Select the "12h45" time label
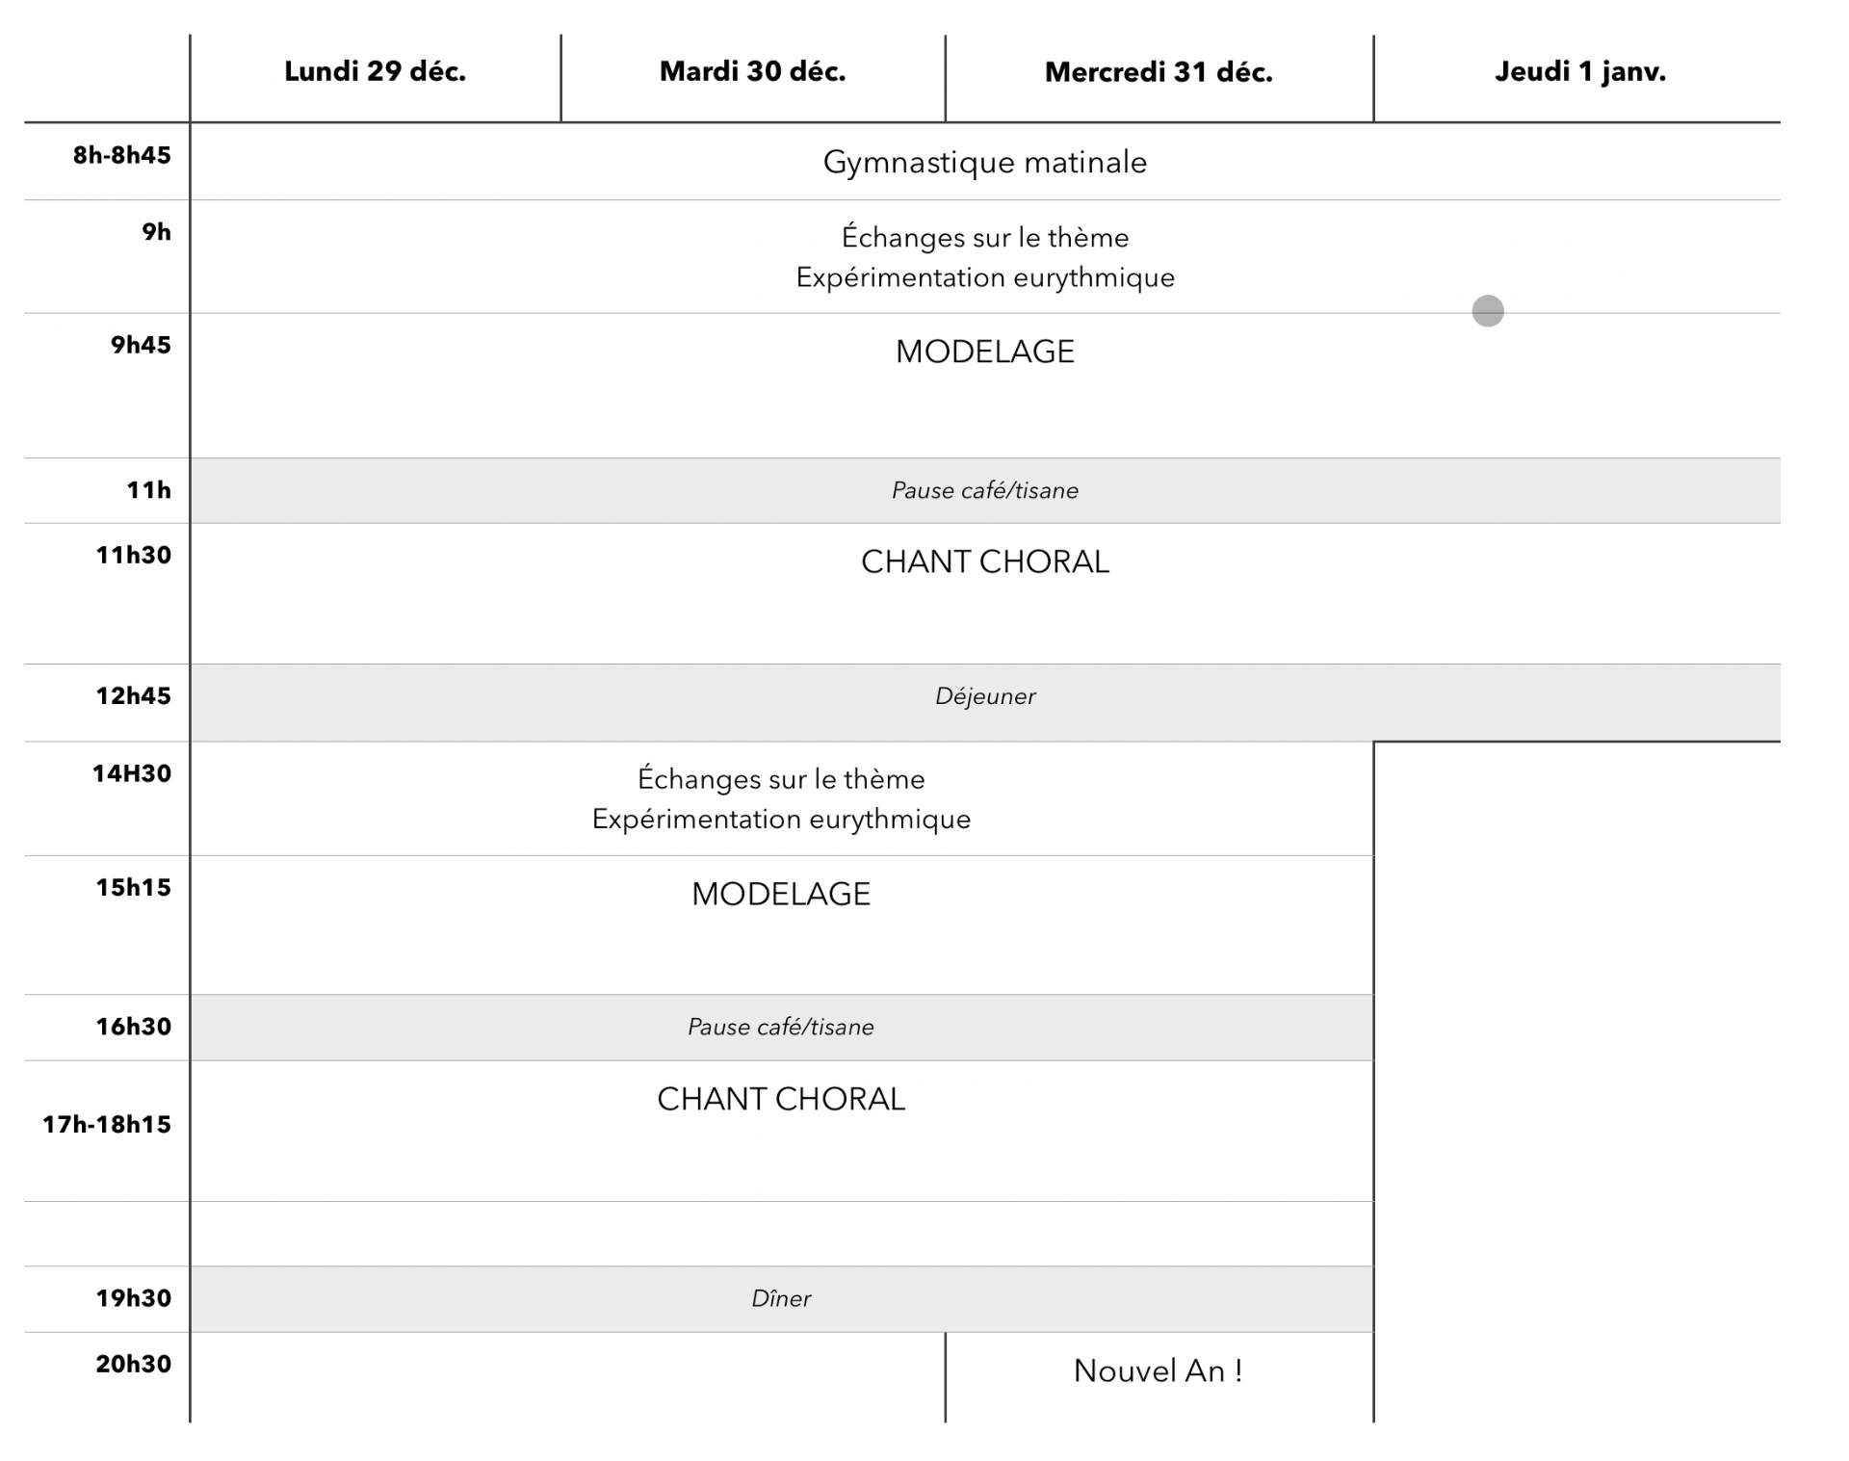The width and height of the screenshot is (1849, 1461). [133, 695]
